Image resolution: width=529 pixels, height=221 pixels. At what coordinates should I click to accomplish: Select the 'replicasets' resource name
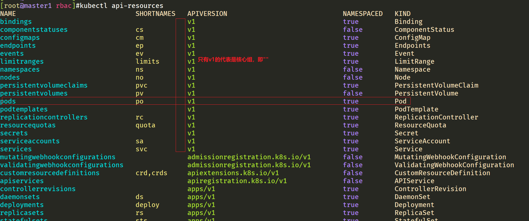[x=22, y=213]
